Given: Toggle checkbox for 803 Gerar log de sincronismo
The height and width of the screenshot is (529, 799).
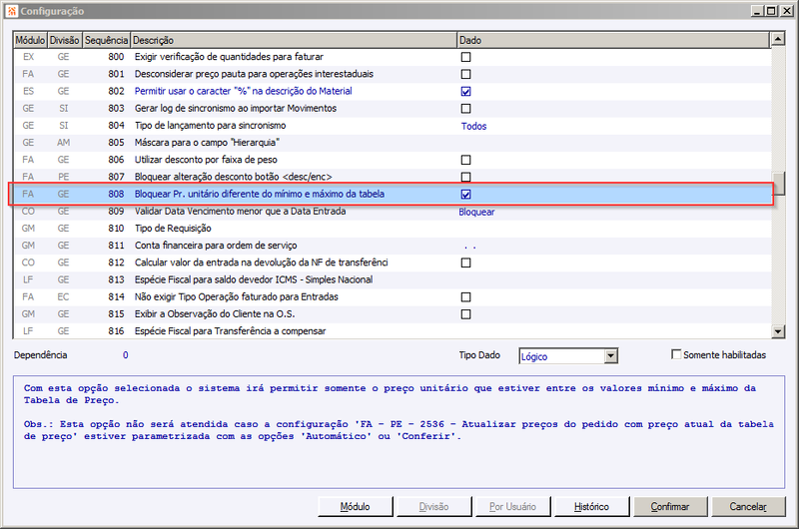Looking at the screenshot, I should pyautogui.click(x=465, y=109).
